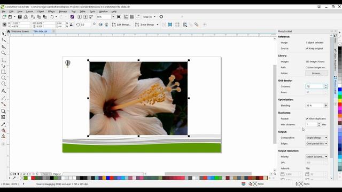Click the Blending percentage field
342x192 pixels.
(315, 106)
